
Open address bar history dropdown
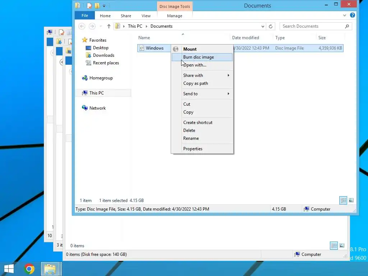pos(263,27)
